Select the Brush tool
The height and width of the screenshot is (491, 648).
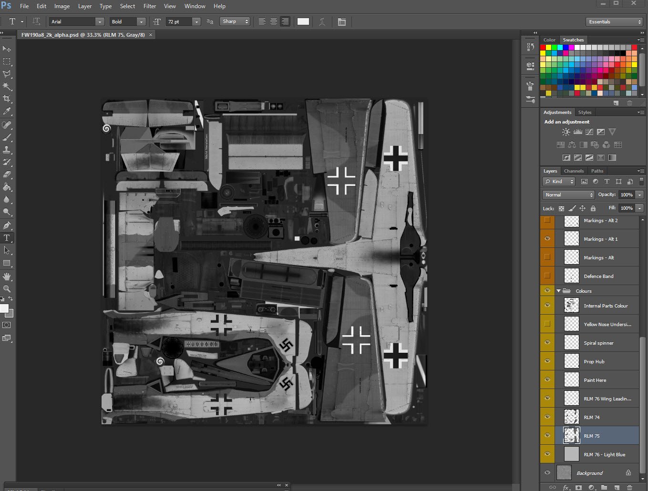[x=7, y=137]
